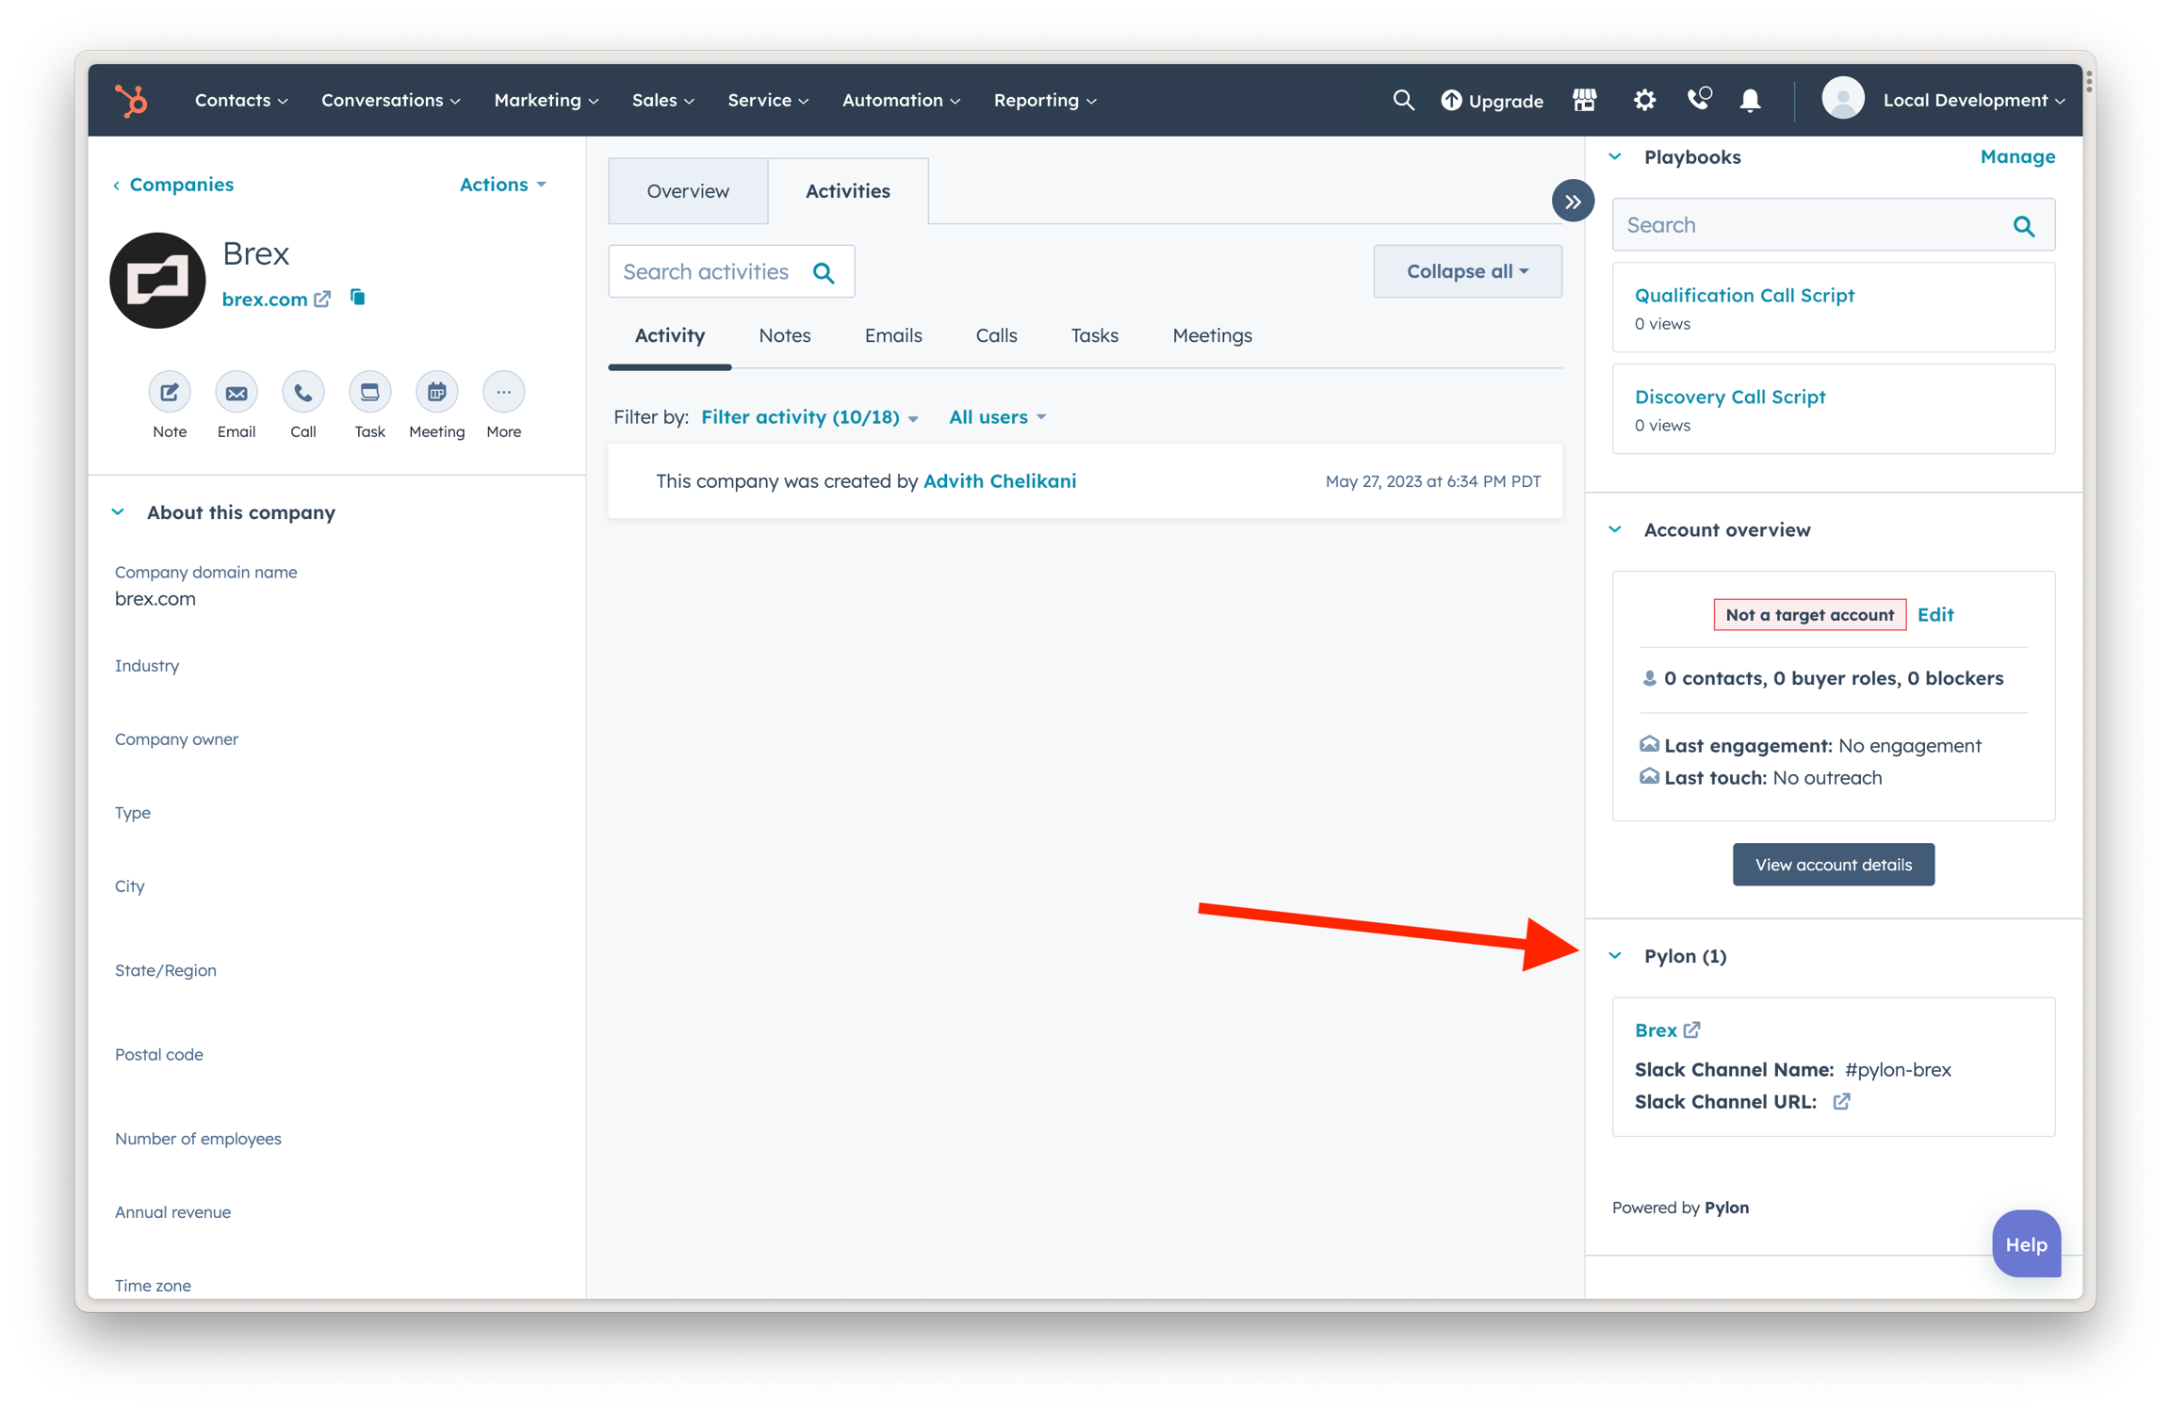Collapse the right sidebar with the double-arrow button
Image resolution: width=2171 pixels, height=1411 pixels.
click(1573, 202)
